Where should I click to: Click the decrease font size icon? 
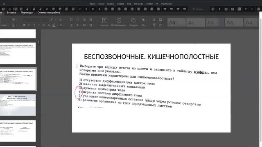56,20
